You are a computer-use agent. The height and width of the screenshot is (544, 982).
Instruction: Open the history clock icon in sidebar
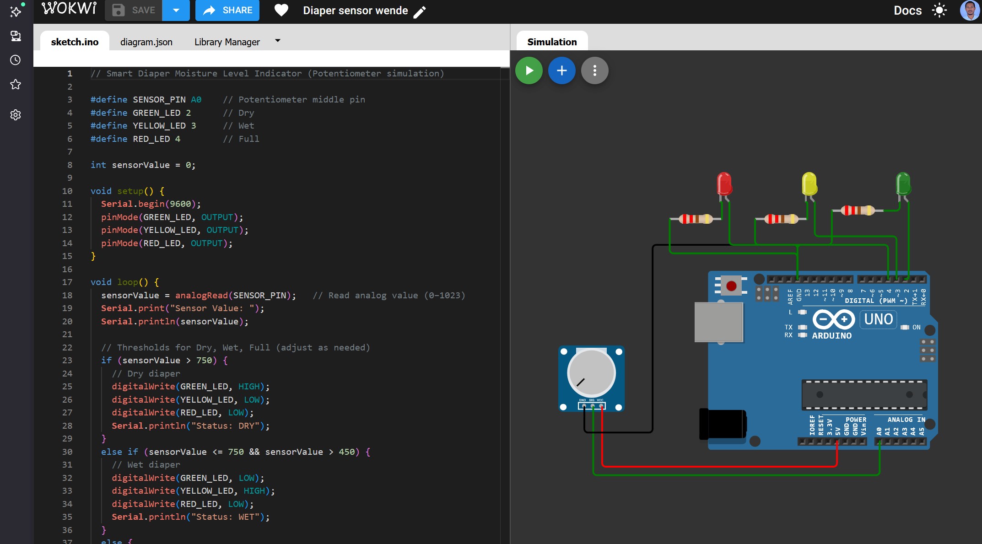click(x=16, y=60)
